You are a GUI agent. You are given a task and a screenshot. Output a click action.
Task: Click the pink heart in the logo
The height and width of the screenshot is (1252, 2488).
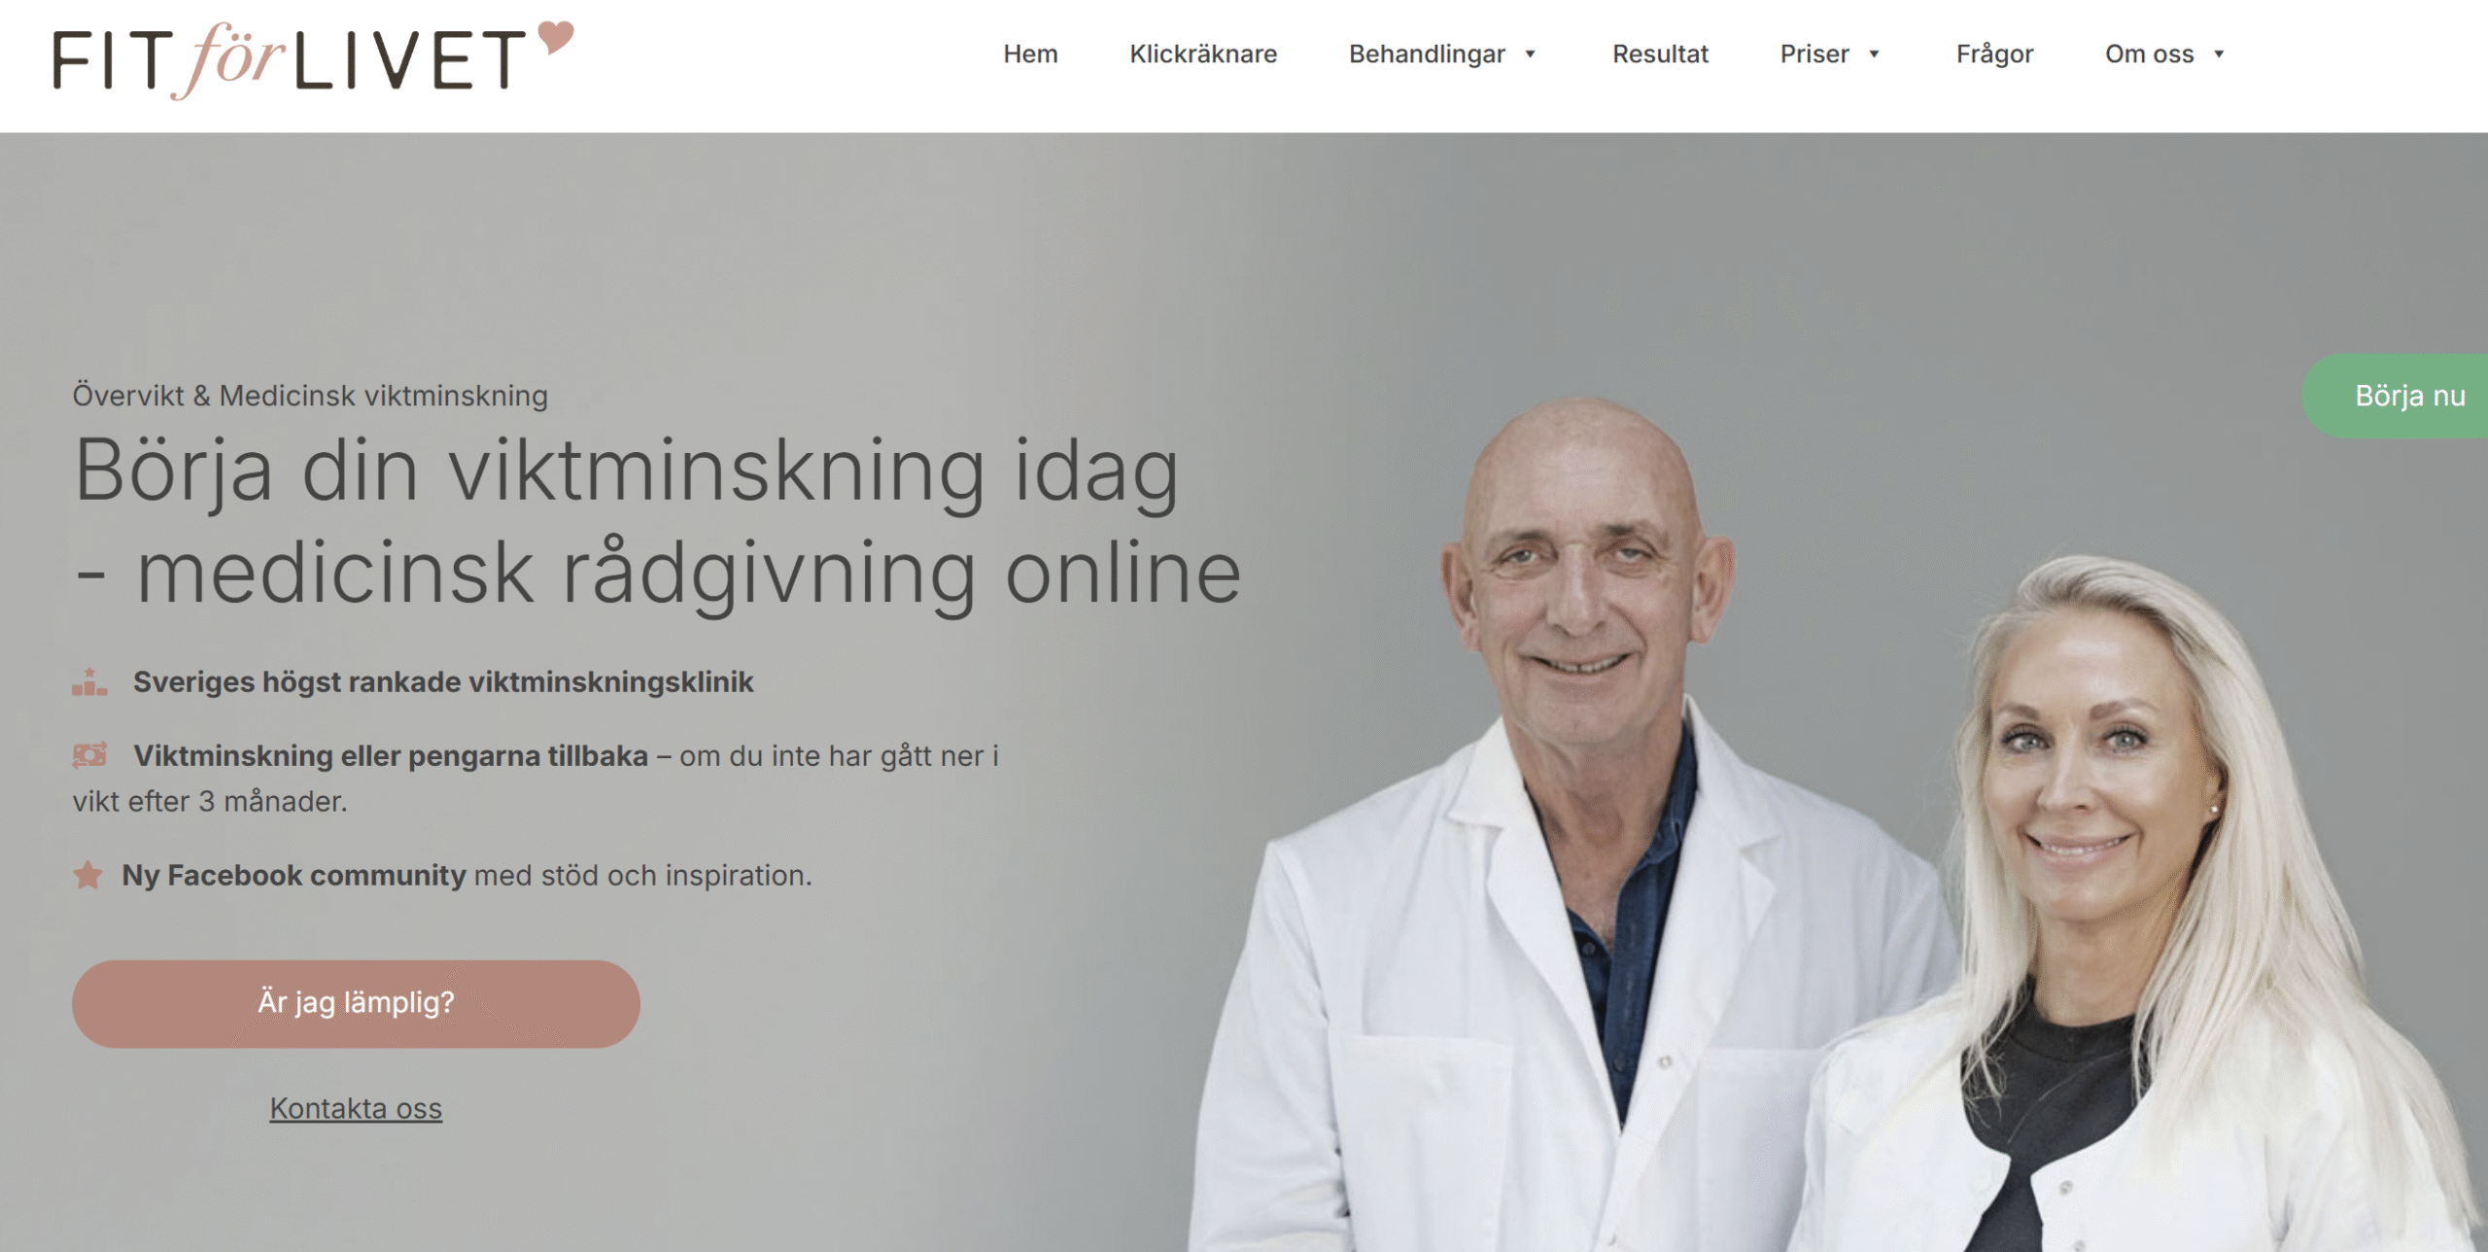tap(556, 36)
